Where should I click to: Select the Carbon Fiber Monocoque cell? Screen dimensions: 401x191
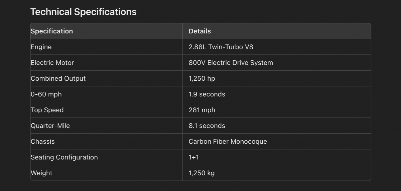coord(228,142)
